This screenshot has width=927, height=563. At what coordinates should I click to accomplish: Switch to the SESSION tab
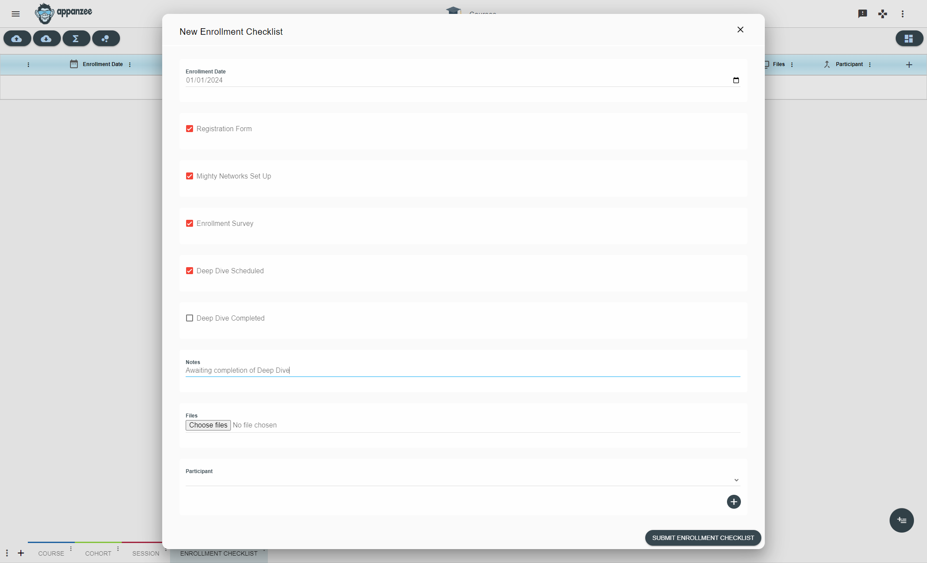click(x=146, y=553)
